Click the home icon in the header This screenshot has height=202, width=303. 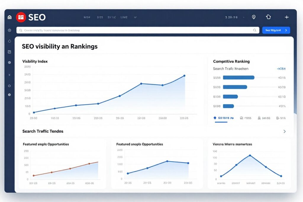point(9,17)
